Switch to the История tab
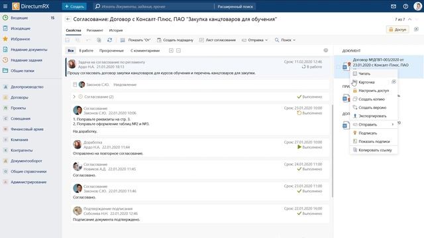This screenshot has height=238, width=424. pos(116,30)
